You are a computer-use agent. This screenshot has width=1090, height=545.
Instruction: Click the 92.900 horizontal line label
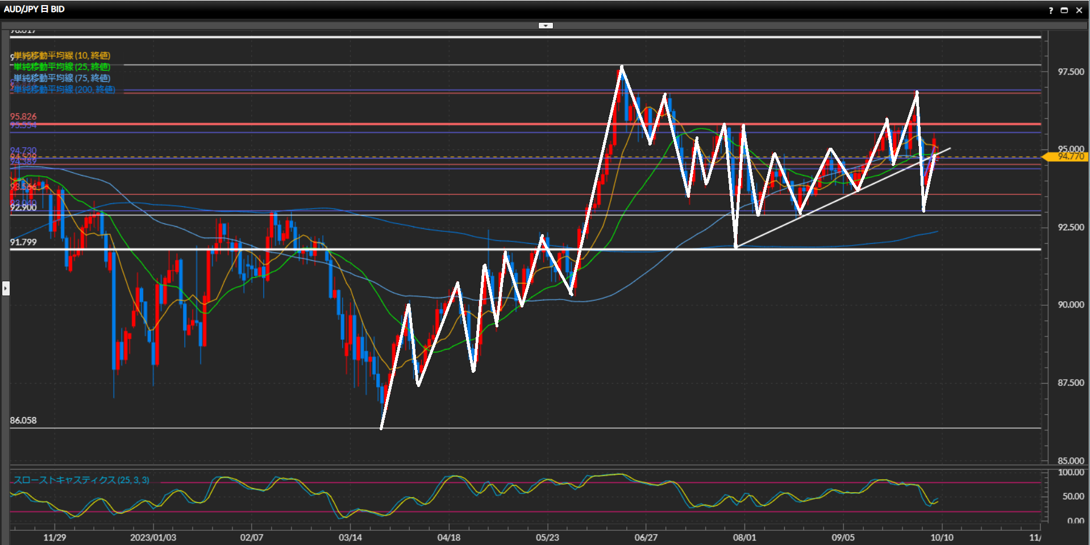(x=23, y=207)
